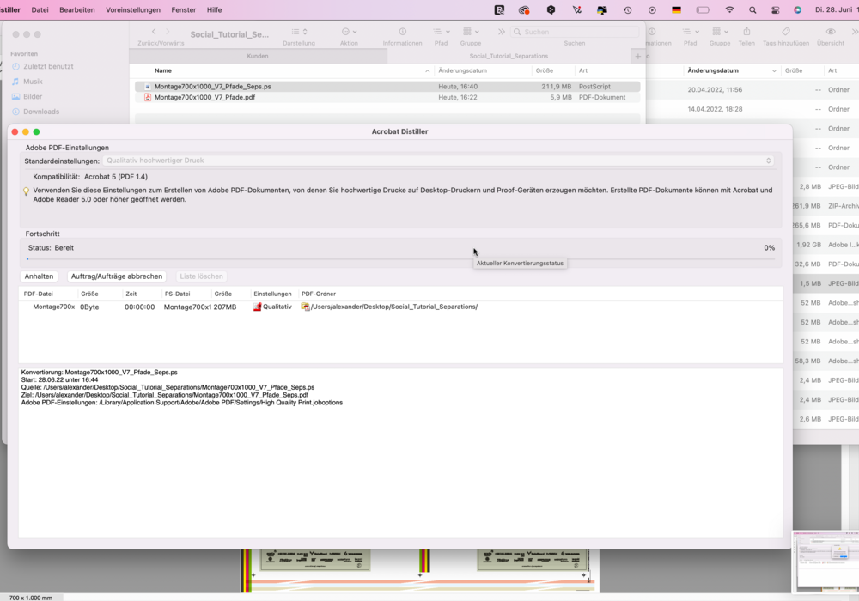Image resolution: width=859 pixels, height=601 pixels.
Task: Click the PostScript file icon in Finder
Action: click(x=148, y=87)
